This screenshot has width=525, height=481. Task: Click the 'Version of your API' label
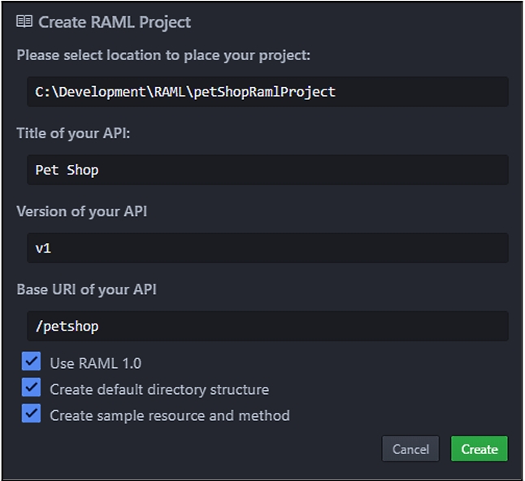[x=81, y=211]
